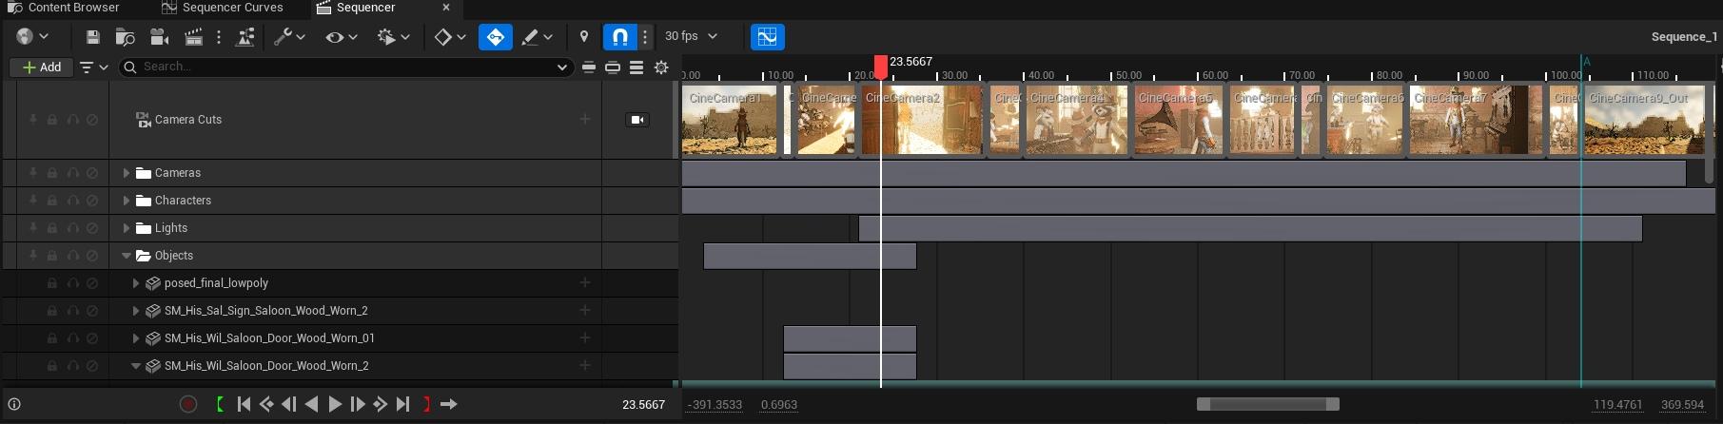Open the Sequencer Curve Editor button
The width and height of the screenshot is (1723, 424).
(x=767, y=37)
